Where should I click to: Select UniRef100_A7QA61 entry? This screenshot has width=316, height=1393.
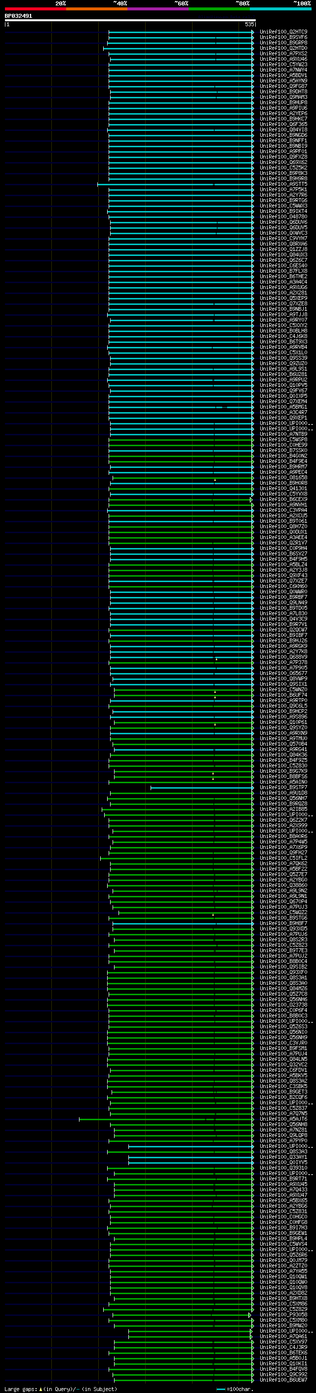[x=283, y=1336]
